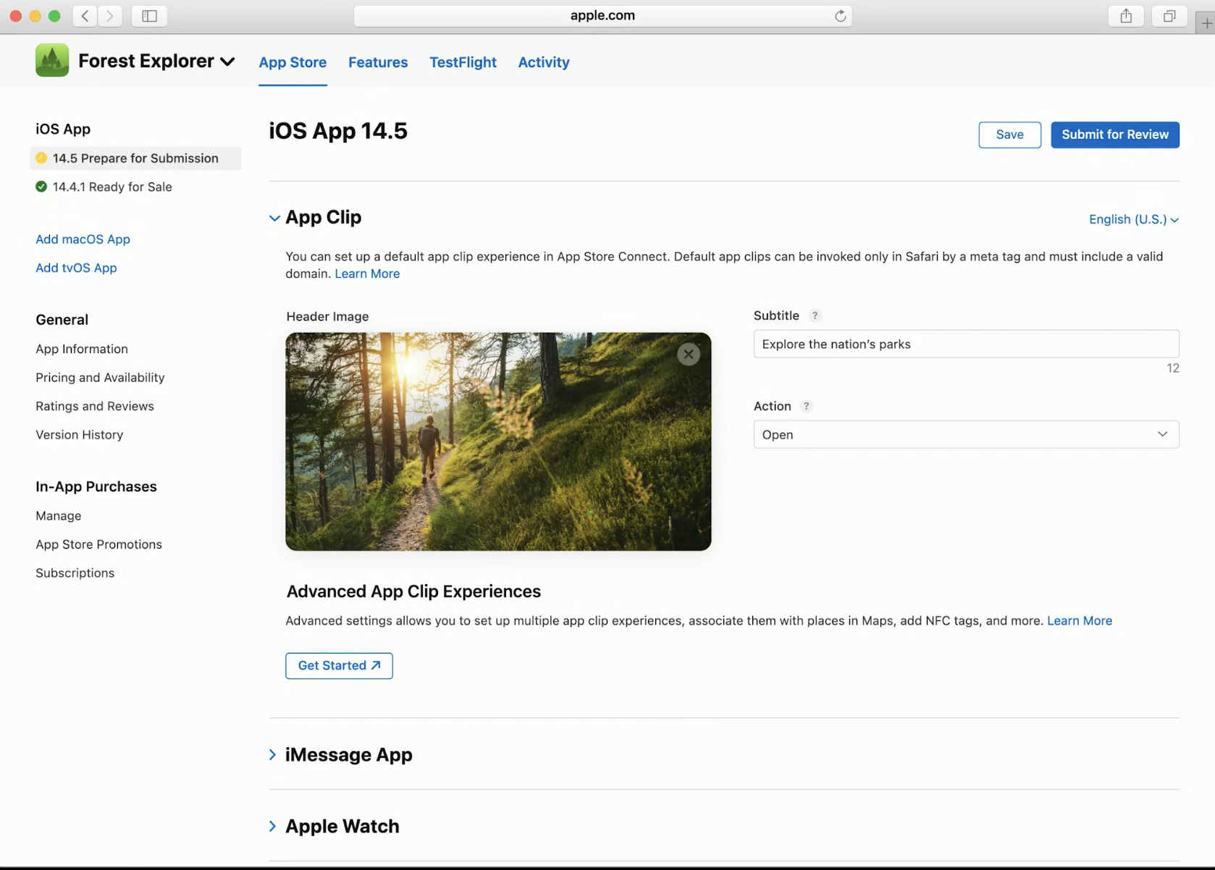The width and height of the screenshot is (1215, 870).
Task: Open the Forest Explorer app switcher dropdown
Action: point(227,62)
